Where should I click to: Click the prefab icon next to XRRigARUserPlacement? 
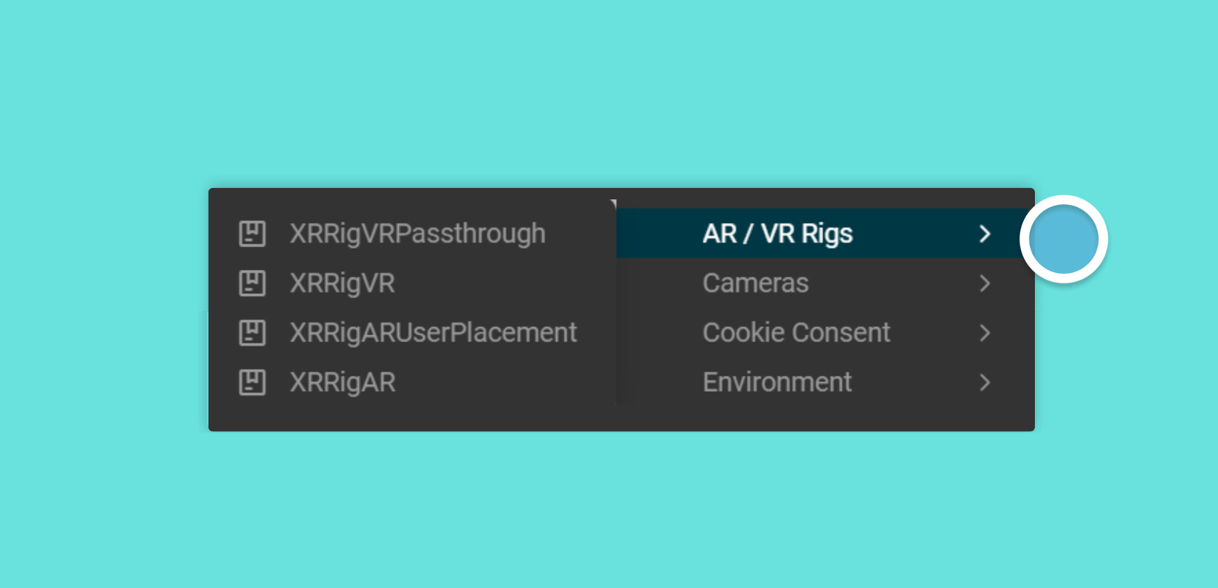[252, 333]
